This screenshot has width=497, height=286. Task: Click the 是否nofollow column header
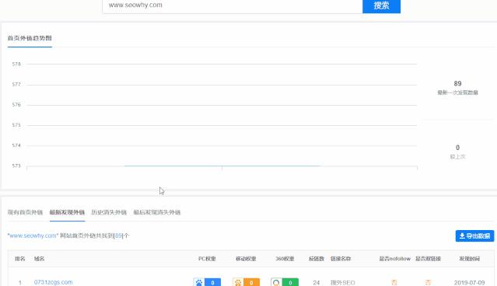point(394,259)
